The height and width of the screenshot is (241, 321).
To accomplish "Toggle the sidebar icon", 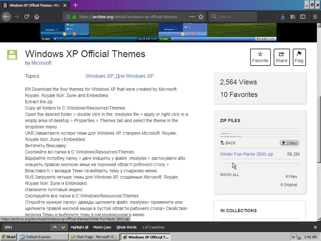I will click(303, 17).
